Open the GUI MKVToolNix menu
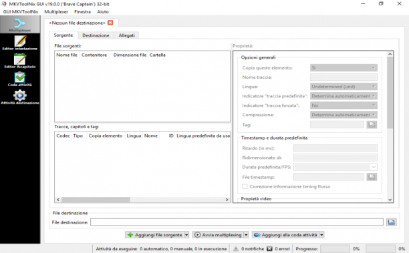Viewport: 409px width, 253px height. tap(21, 12)
